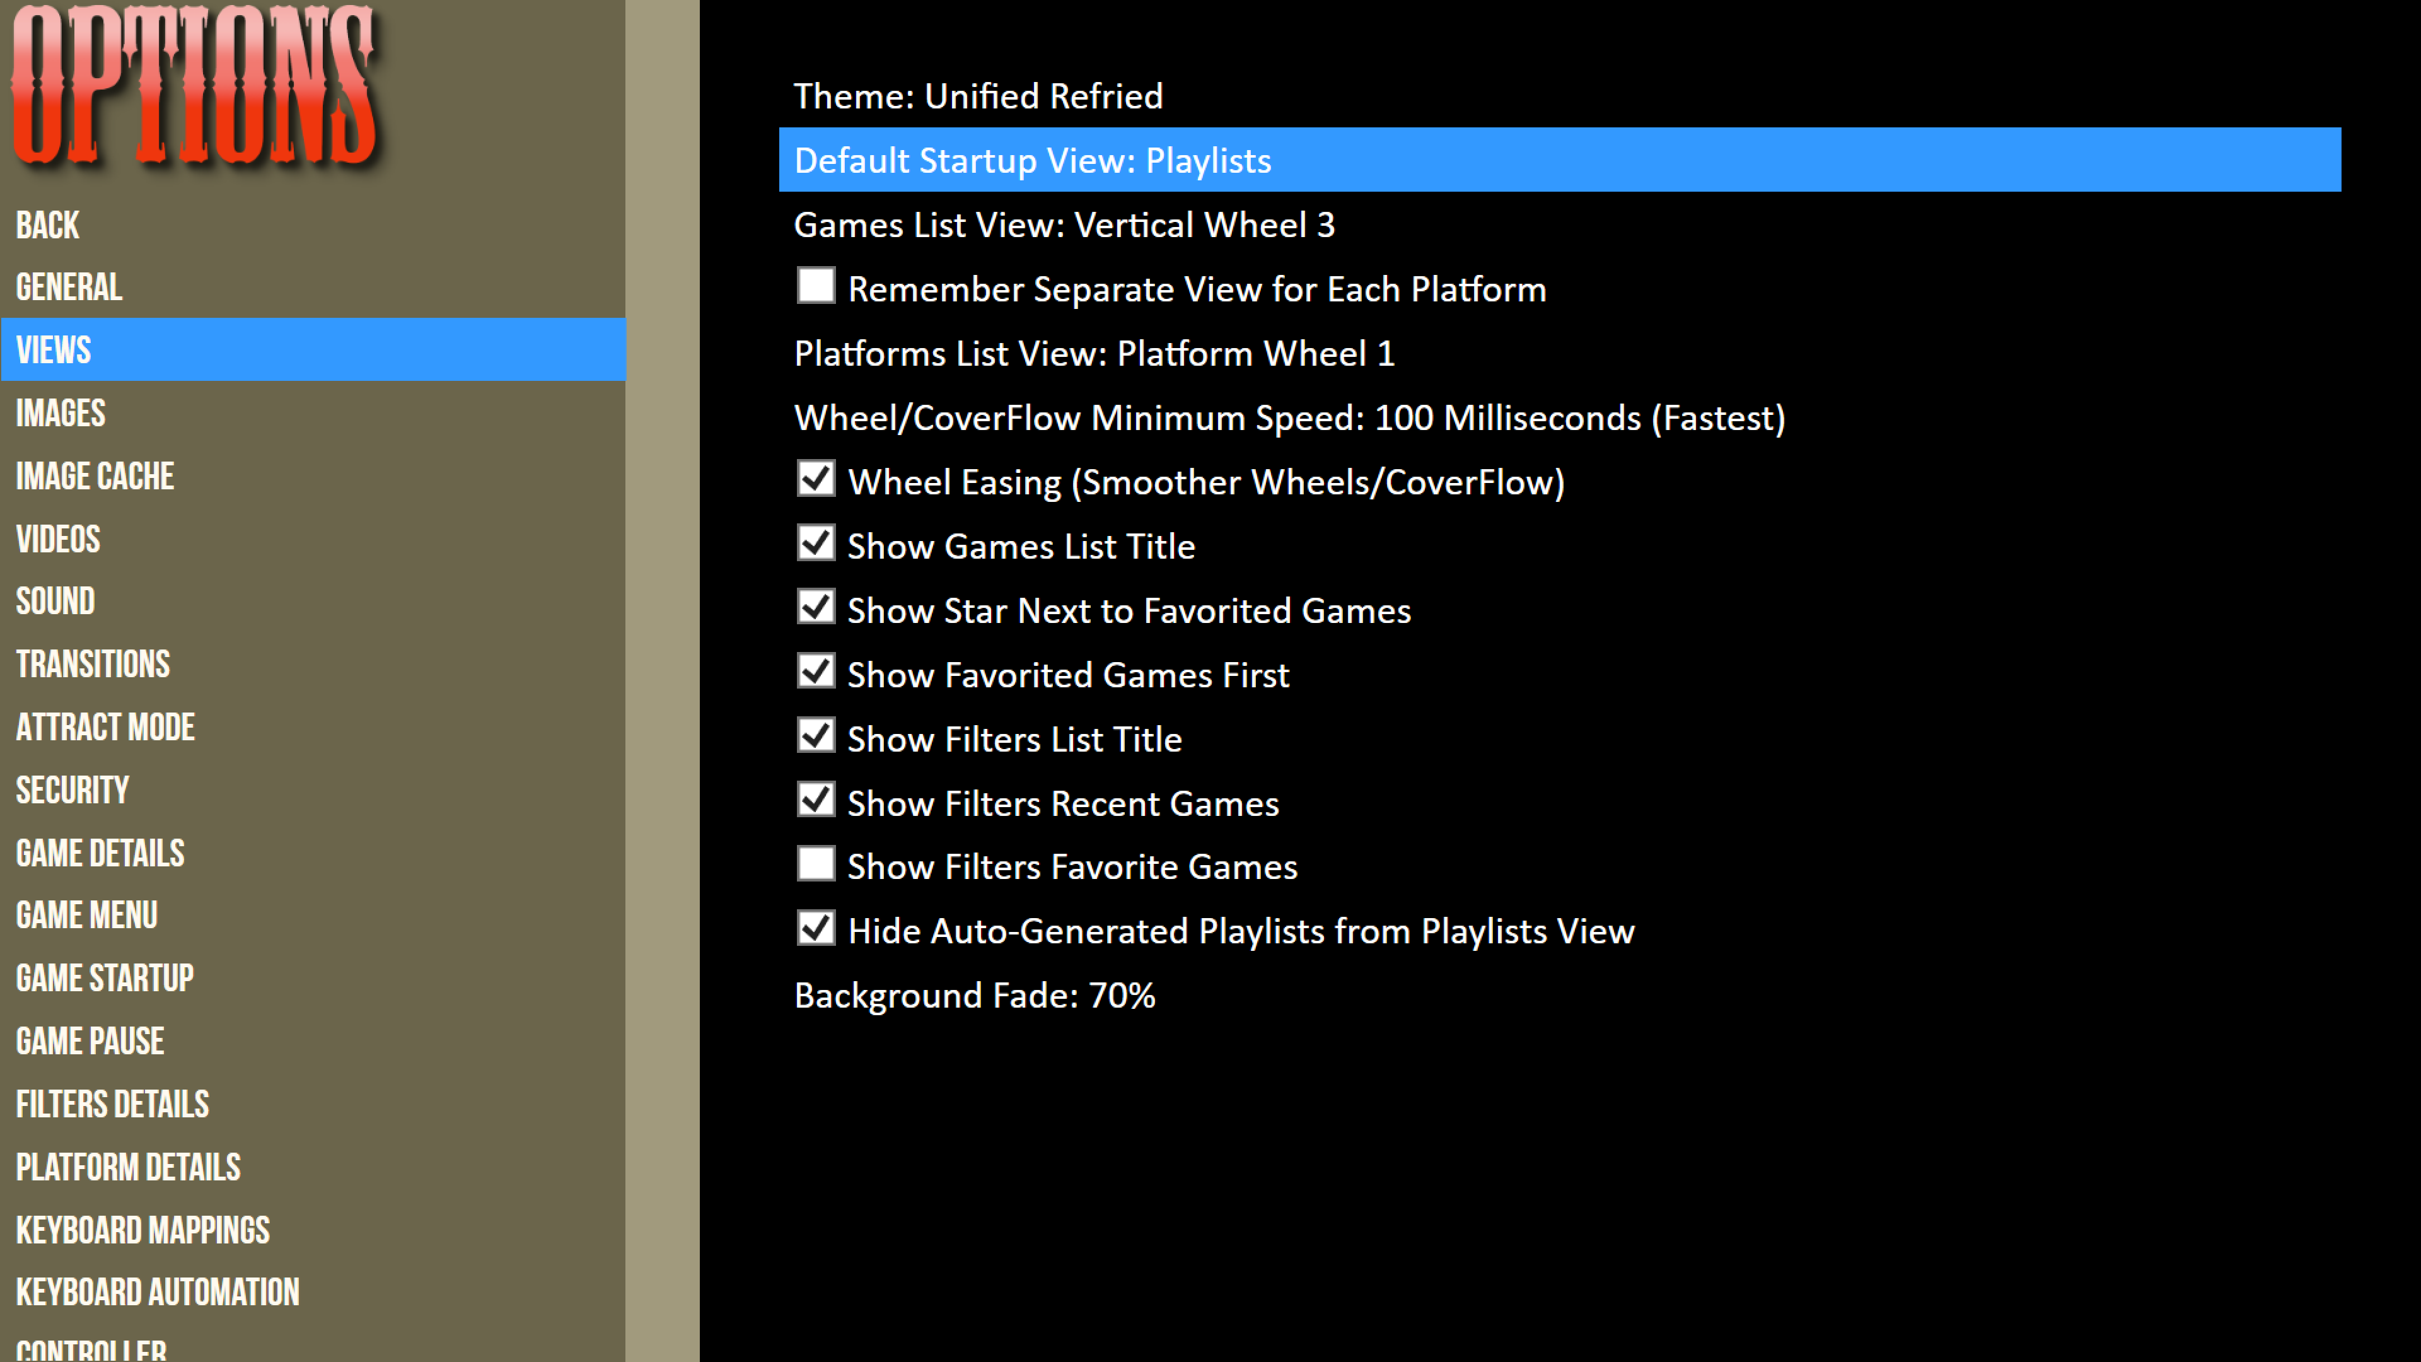Open the General options section

pos(312,287)
